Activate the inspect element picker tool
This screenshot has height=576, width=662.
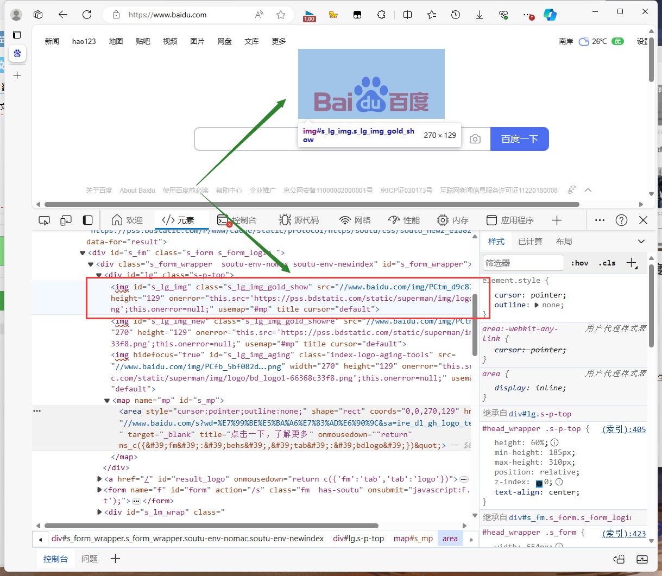[45, 220]
